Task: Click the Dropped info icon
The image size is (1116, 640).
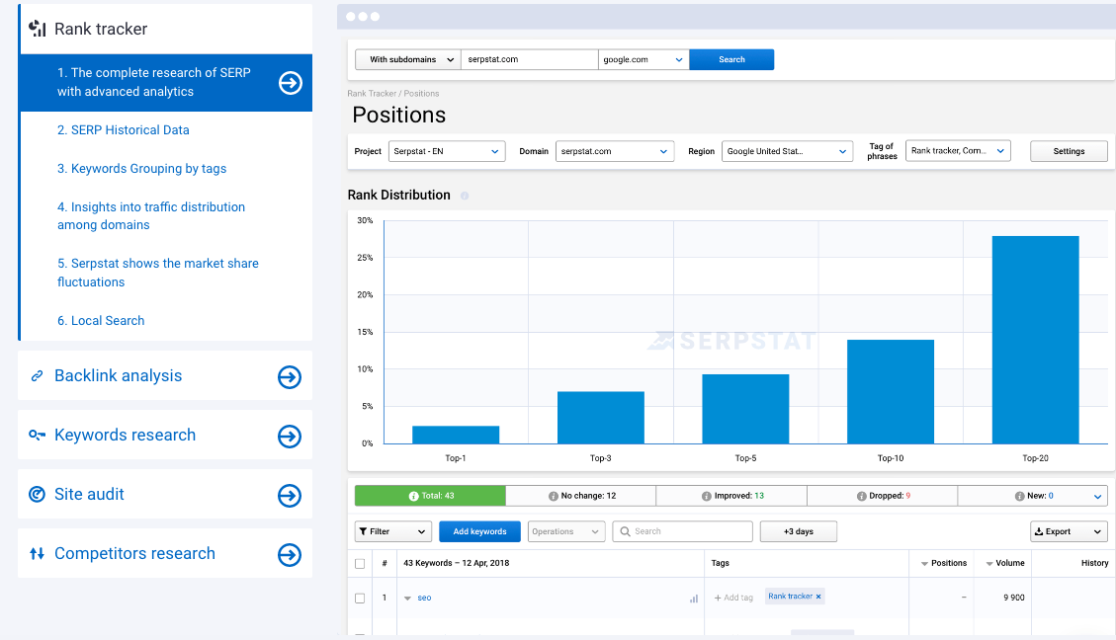Action: [861, 496]
